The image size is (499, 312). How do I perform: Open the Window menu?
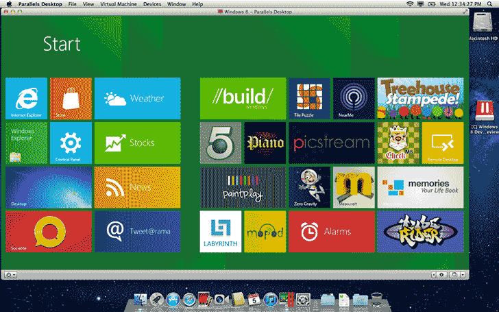pyautogui.click(x=177, y=4)
